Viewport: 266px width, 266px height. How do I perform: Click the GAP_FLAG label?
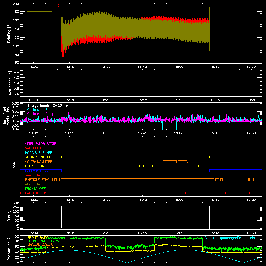click(x=33, y=148)
